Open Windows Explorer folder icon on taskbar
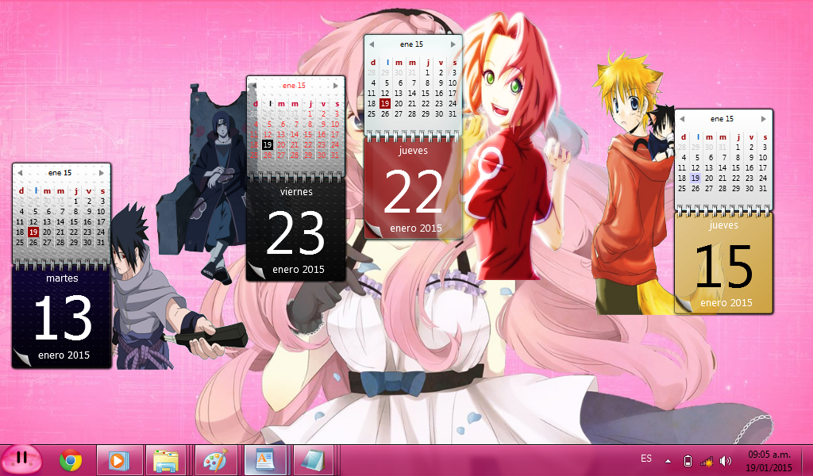 166,460
